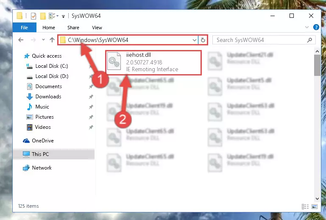Select the iiehost.dll file icon
This screenshot has height=220, width=326.
114,61
